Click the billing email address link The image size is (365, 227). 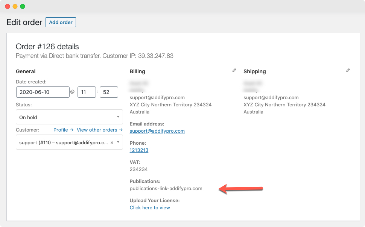point(157,131)
